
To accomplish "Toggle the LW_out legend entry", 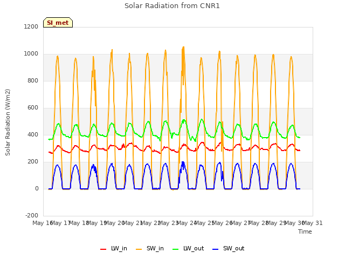I will [188, 248].
